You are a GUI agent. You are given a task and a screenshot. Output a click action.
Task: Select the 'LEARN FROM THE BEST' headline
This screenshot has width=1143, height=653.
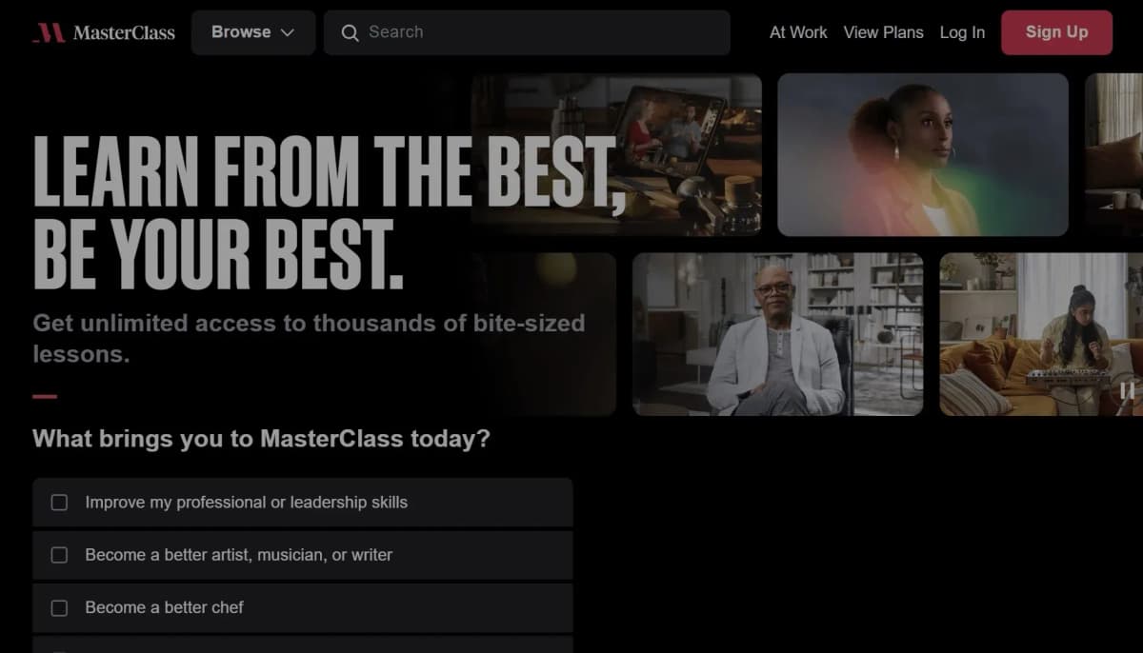point(330,213)
